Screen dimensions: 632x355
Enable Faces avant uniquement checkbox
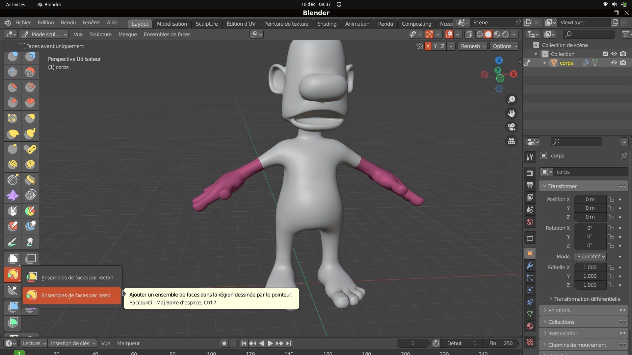coord(22,46)
